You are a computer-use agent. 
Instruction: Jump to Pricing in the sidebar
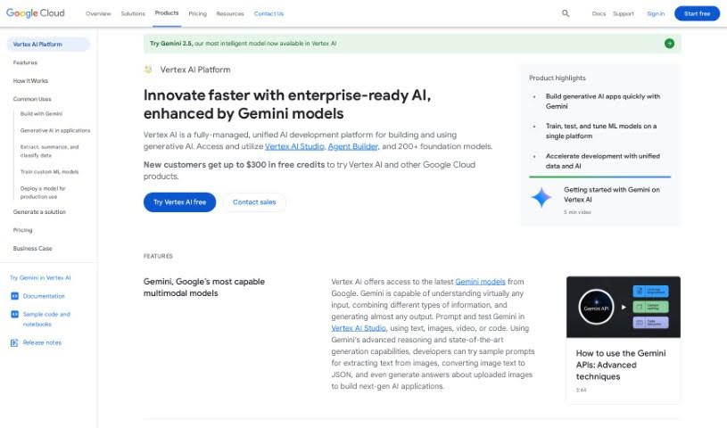click(22, 230)
